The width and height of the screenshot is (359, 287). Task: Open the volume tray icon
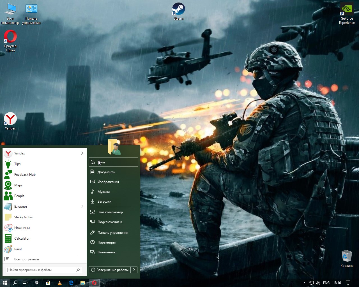click(318, 283)
